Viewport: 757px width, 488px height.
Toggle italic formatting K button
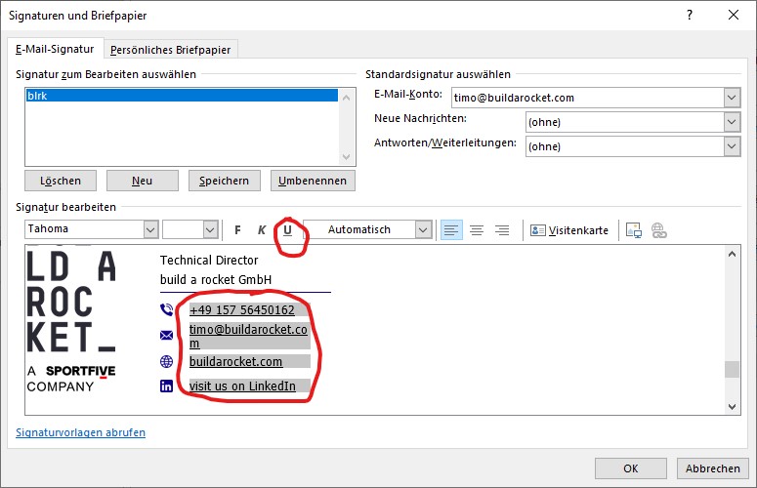click(x=262, y=230)
